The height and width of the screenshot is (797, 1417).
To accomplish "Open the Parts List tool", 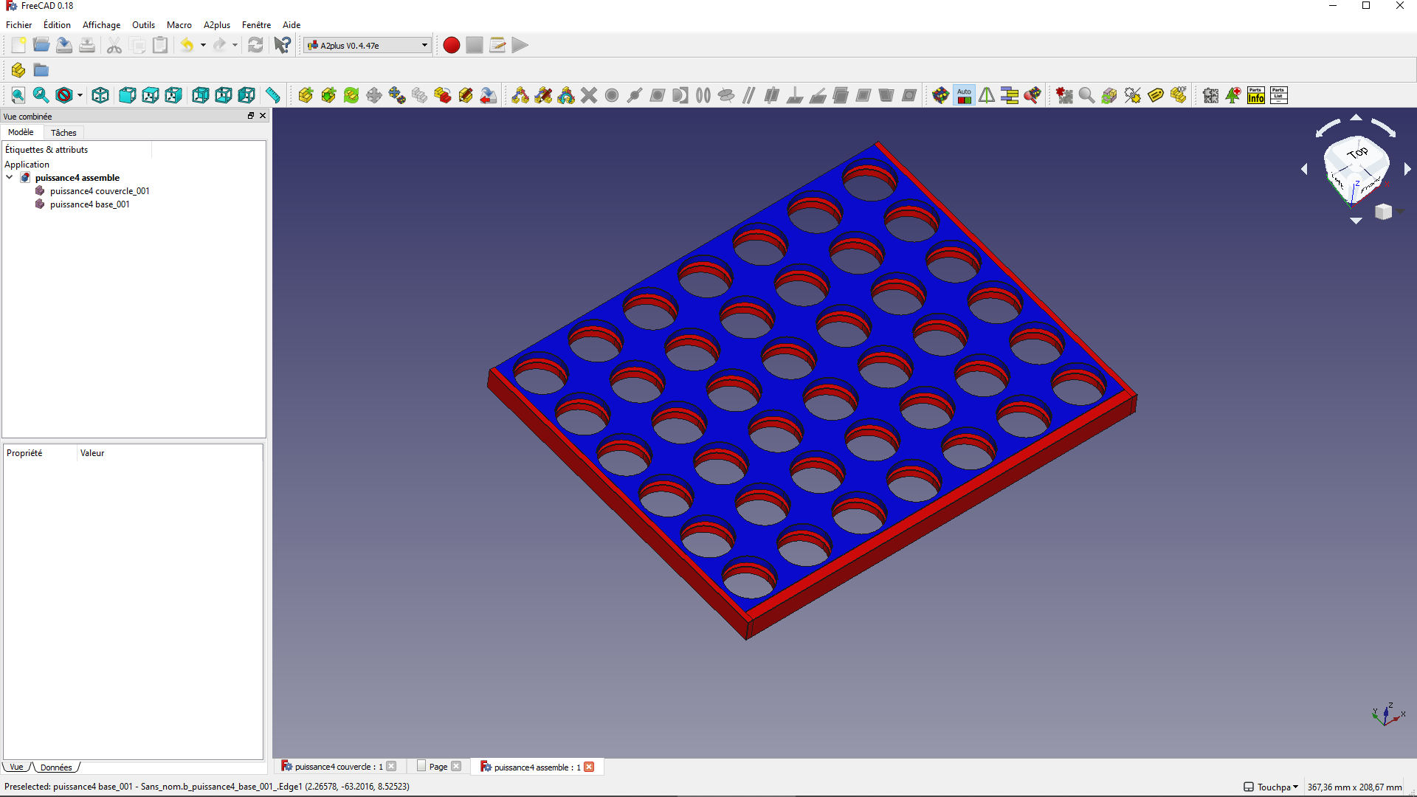I will pyautogui.click(x=1279, y=95).
